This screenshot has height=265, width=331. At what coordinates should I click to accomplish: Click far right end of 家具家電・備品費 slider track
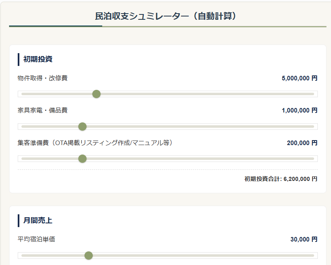(313, 127)
